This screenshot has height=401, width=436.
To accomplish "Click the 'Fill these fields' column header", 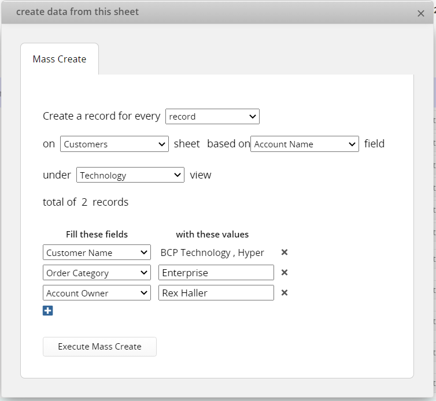I will click(97, 234).
